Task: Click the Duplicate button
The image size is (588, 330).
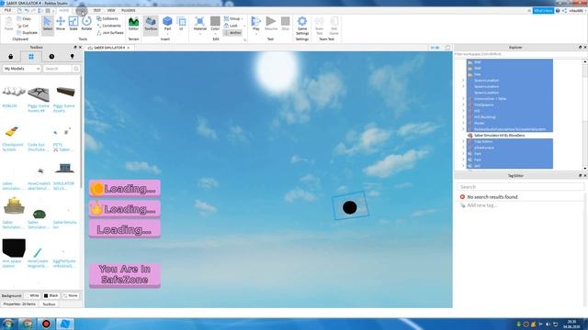Action: coord(27,33)
